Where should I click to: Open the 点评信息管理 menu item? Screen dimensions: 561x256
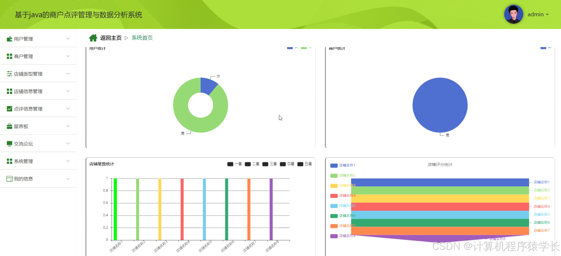[38, 109]
